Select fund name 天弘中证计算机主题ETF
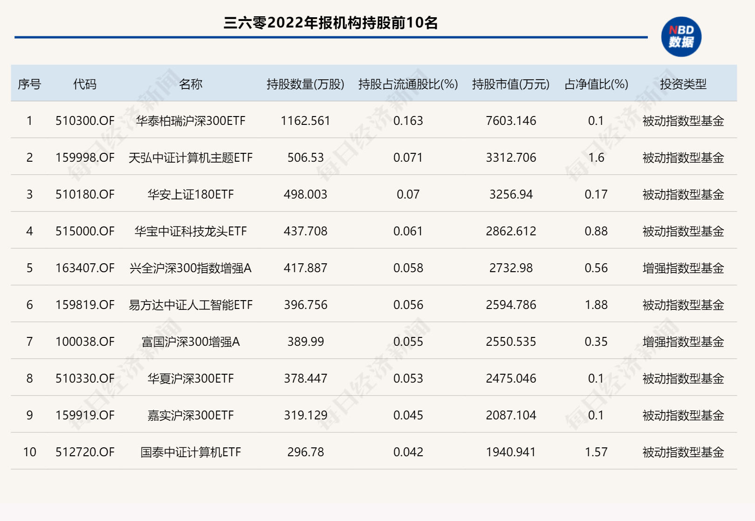Image resolution: width=755 pixels, height=521 pixels. coord(191,158)
